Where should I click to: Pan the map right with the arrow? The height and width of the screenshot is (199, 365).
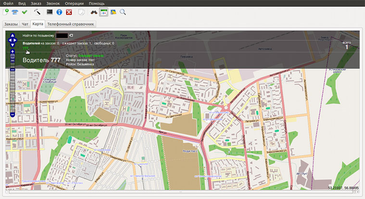[15, 40]
